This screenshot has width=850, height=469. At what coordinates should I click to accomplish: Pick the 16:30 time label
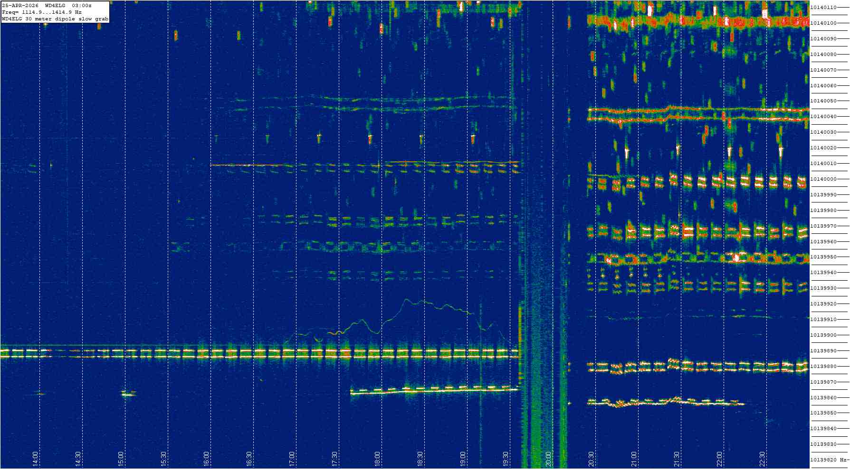249,459
